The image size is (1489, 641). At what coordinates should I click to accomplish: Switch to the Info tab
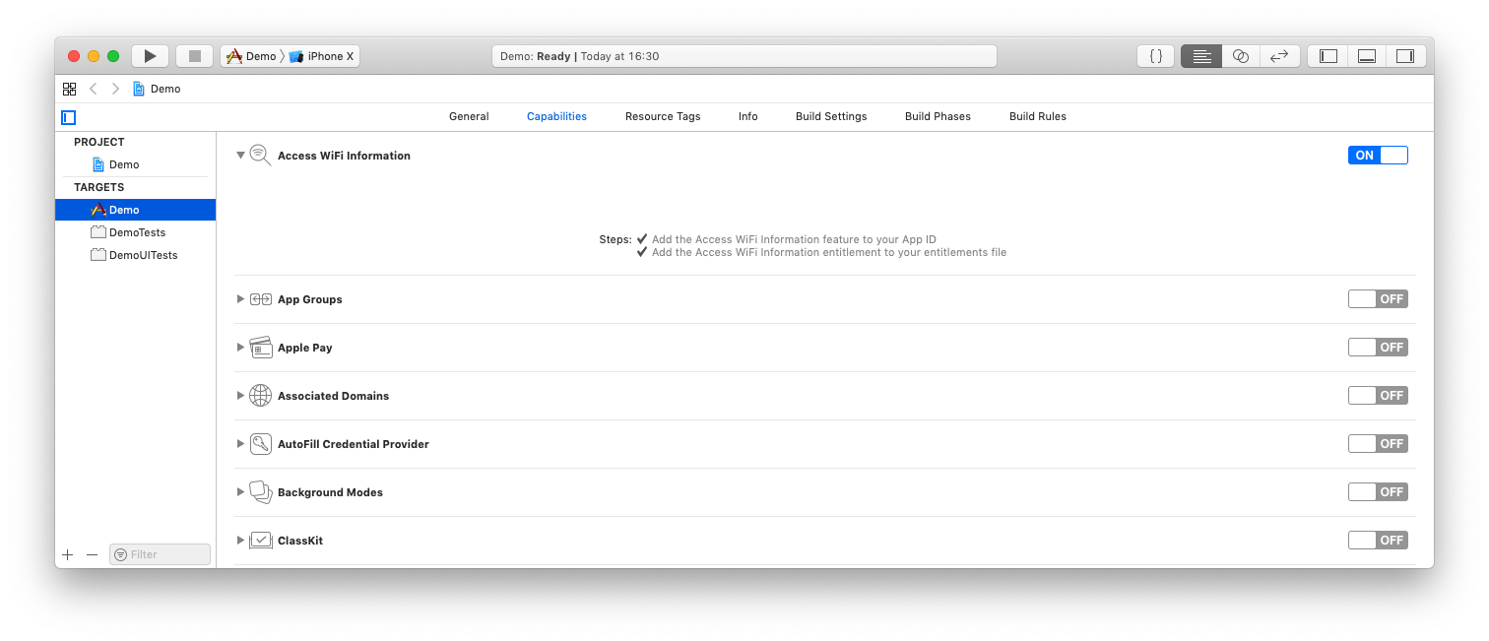pos(748,116)
